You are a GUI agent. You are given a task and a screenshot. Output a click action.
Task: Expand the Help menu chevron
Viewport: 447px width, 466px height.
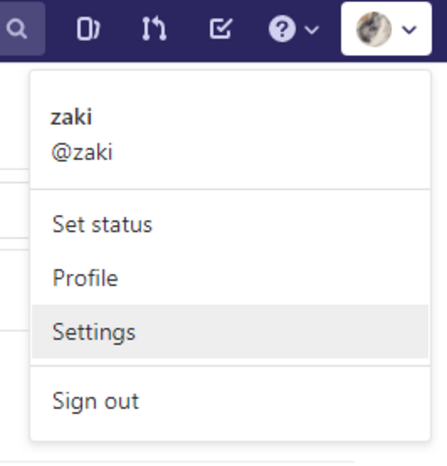tap(312, 30)
